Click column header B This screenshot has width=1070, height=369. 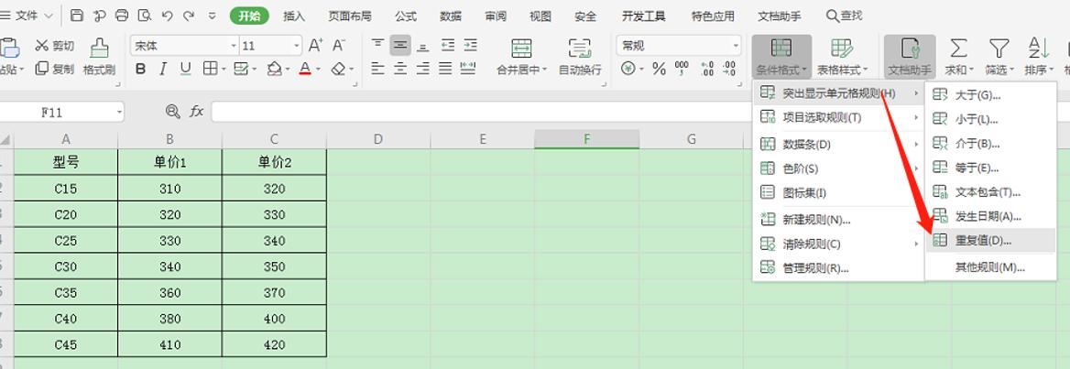tap(169, 139)
